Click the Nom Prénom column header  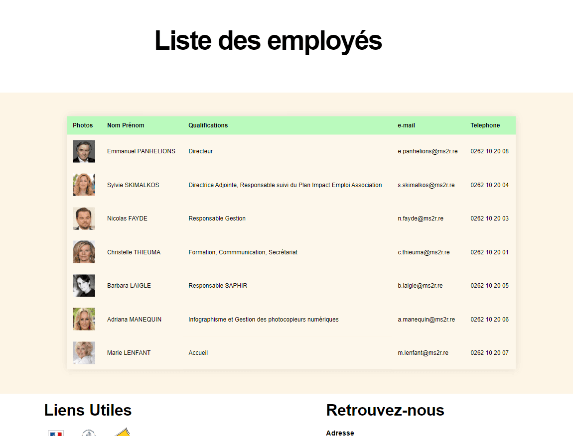tap(126, 125)
